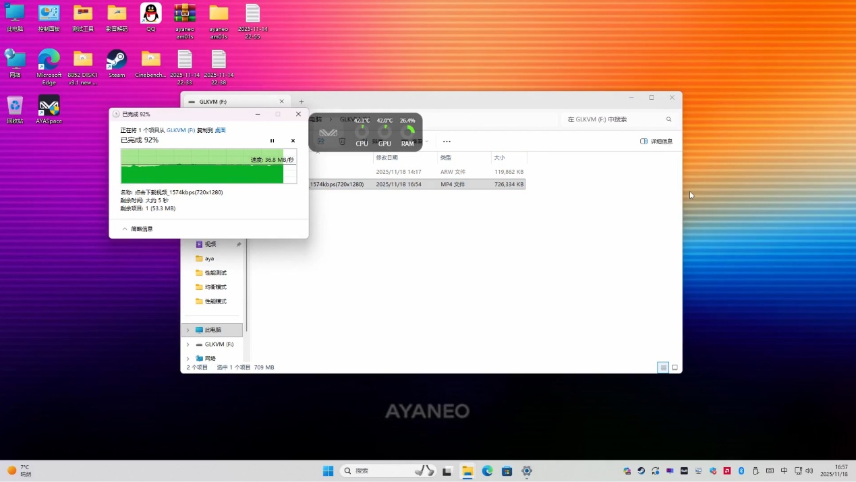
Task: Open the 性能测试 folder in sidebar
Action: (215, 273)
